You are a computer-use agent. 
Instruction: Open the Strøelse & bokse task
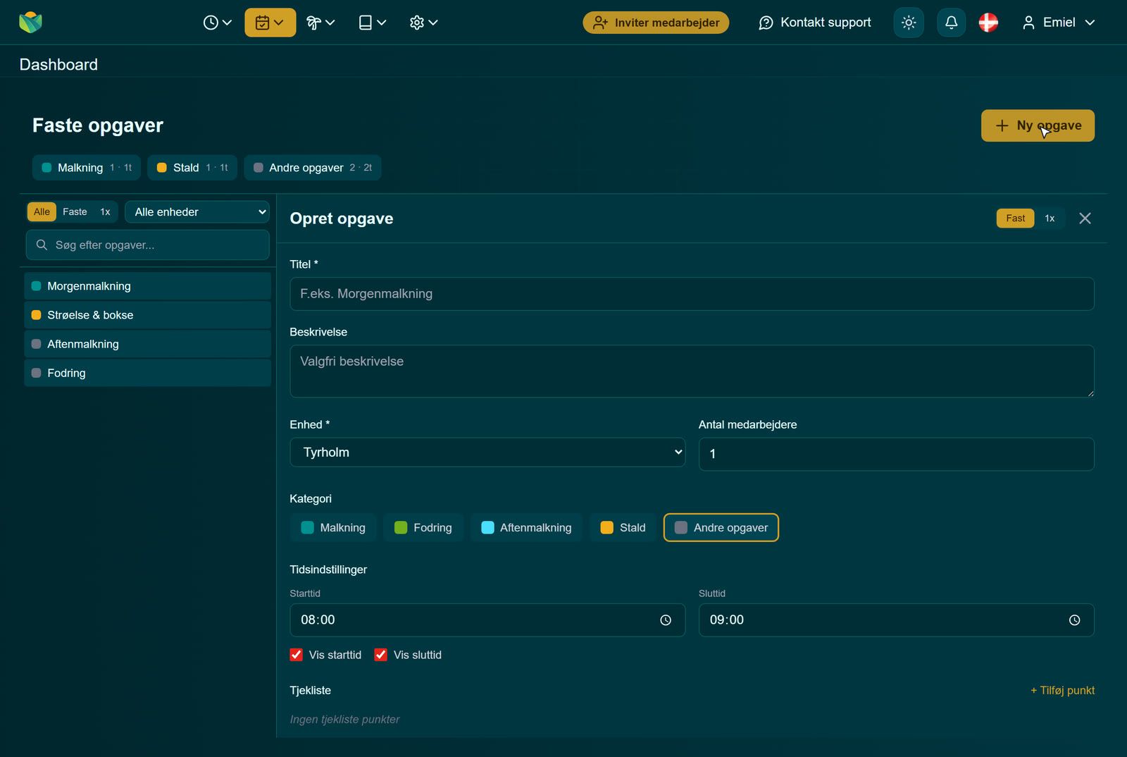pos(148,315)
